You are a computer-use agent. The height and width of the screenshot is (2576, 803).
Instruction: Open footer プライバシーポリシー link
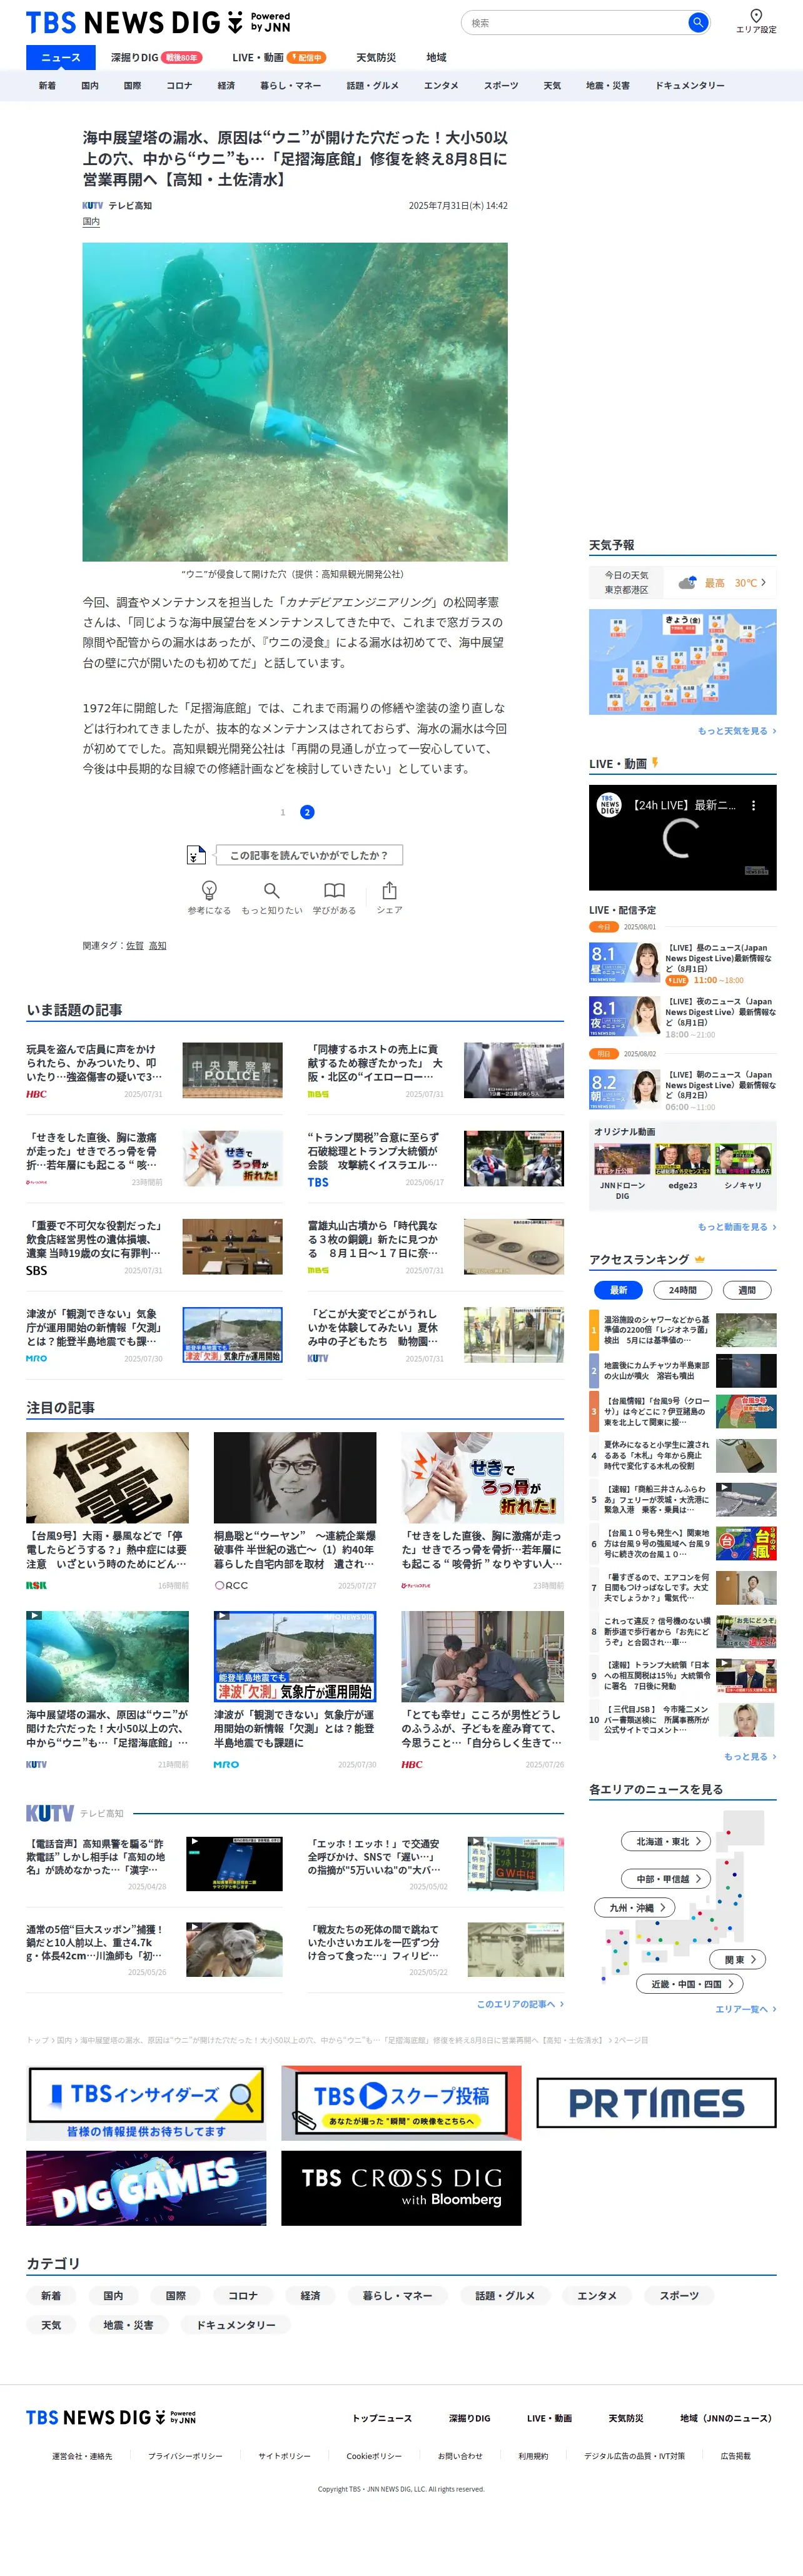(185, 2456)
